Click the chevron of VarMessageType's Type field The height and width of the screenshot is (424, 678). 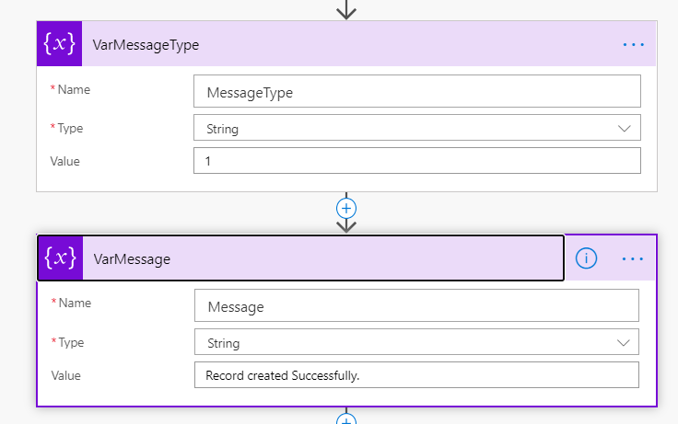(624, 128)
